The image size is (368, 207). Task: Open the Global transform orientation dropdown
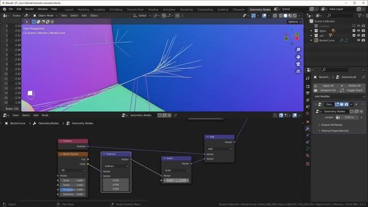pos(142,16)
